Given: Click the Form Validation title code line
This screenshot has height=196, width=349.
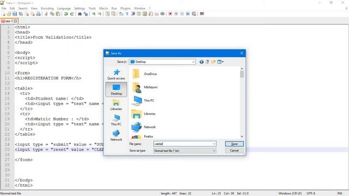Looking at the screenshot, I should click(53, 38).
